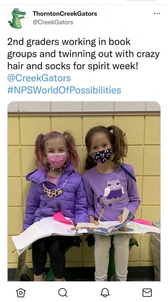Expand tweet options with the ellipsis icon
Image resolution: width=168 pixels, height=302 pixels.
coord(157,14)
